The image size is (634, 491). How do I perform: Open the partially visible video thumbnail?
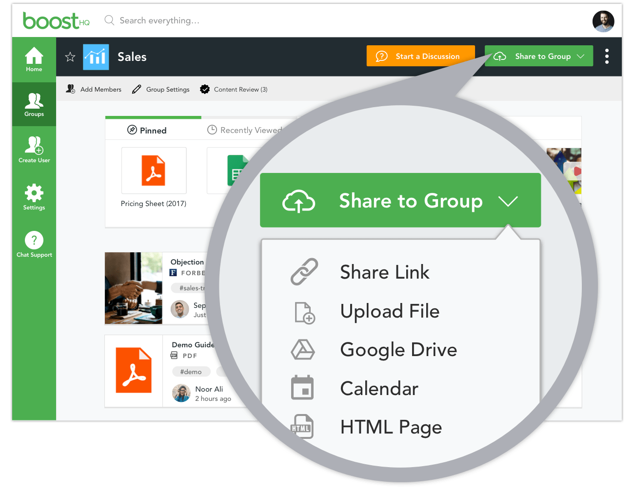point(564,170)
